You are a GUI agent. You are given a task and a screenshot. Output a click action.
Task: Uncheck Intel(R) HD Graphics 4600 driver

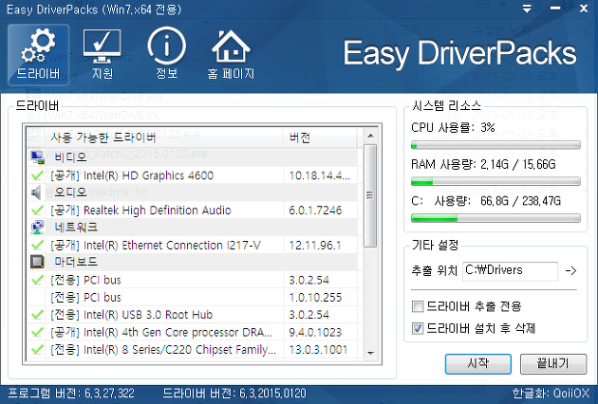37,175
